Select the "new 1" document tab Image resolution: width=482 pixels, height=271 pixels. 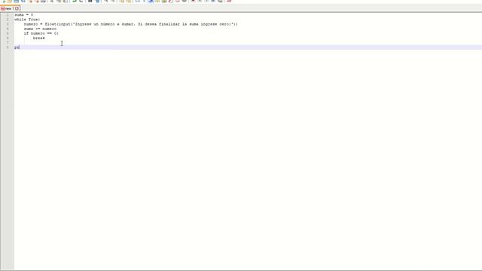point(10,8)
